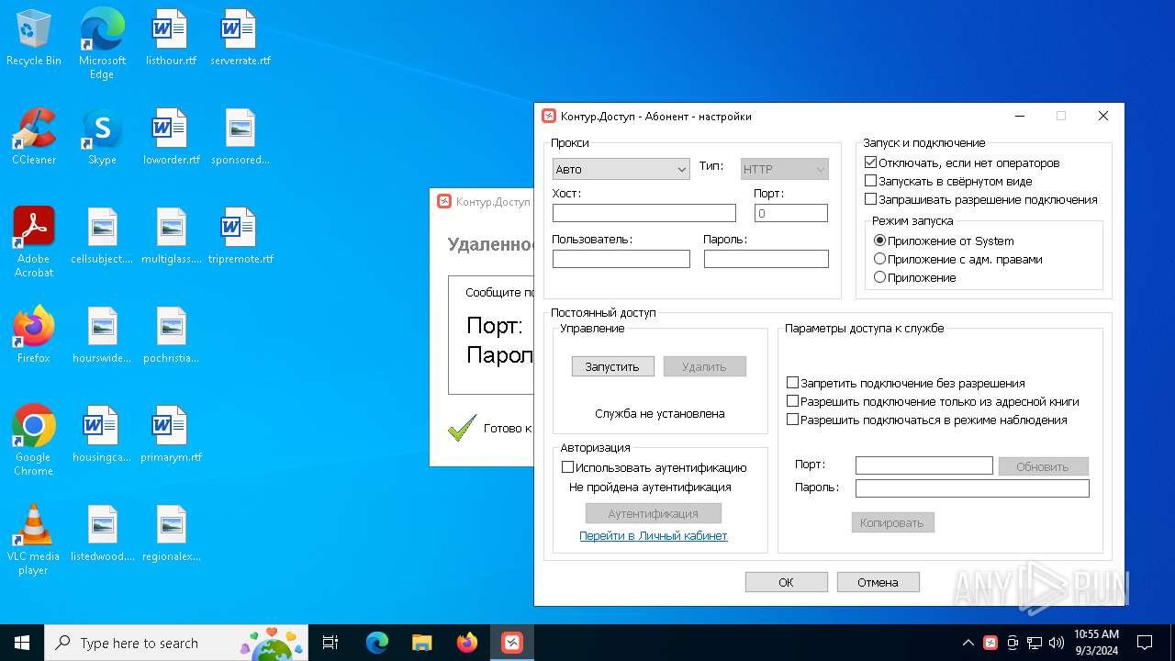Select listhour.rtf file on desktop

coord(171,39)
